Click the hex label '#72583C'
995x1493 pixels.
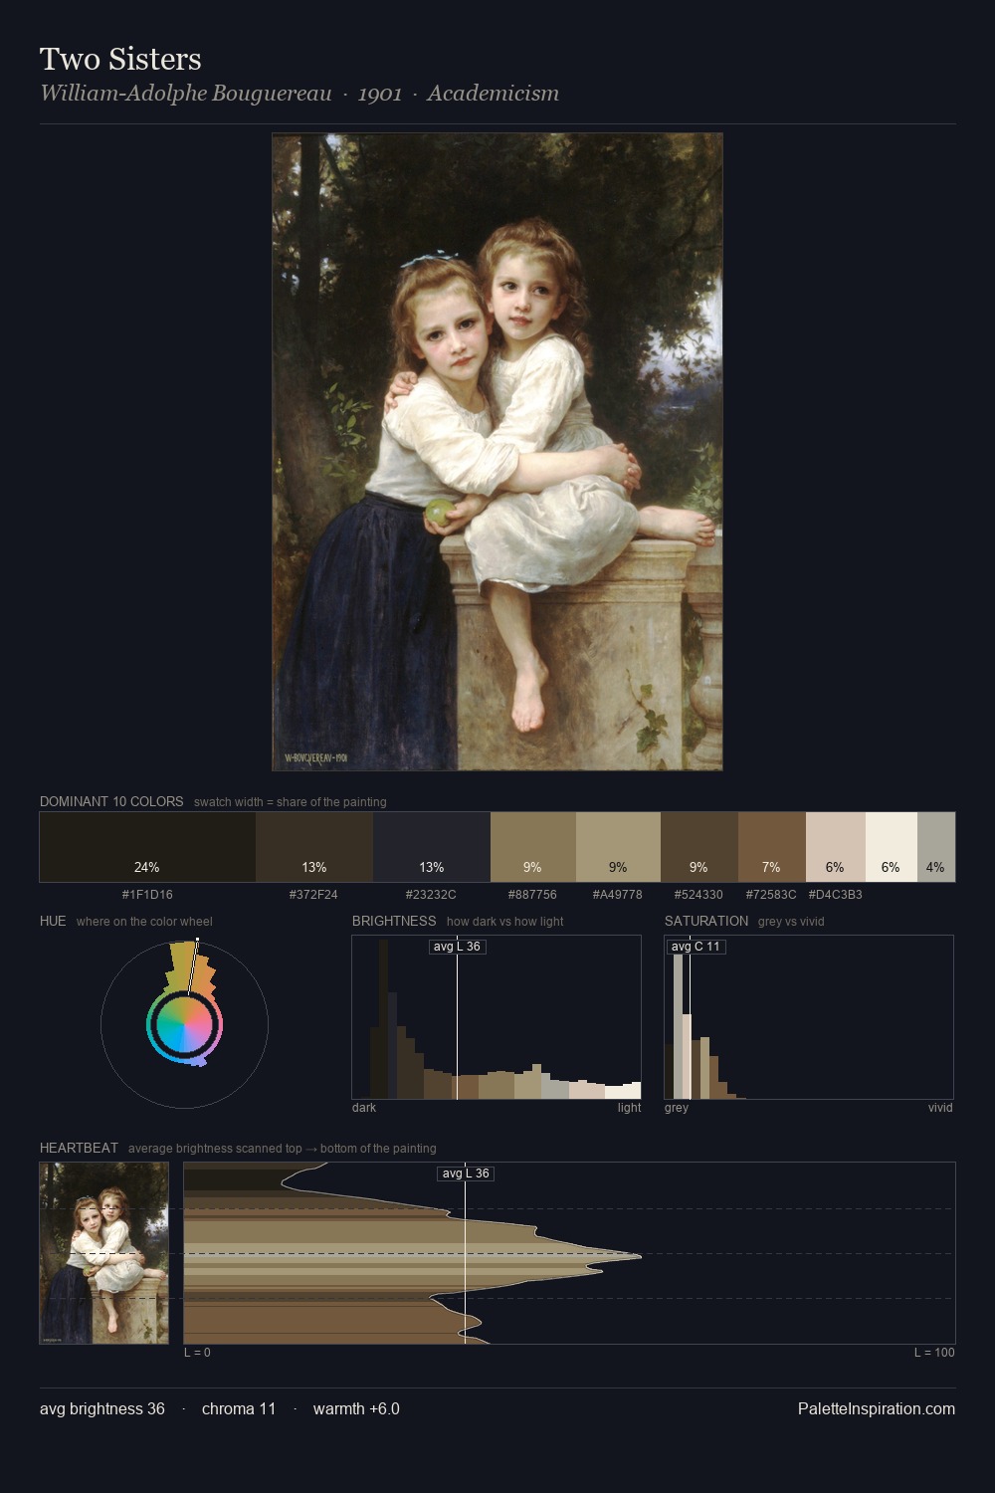[771, 894]
